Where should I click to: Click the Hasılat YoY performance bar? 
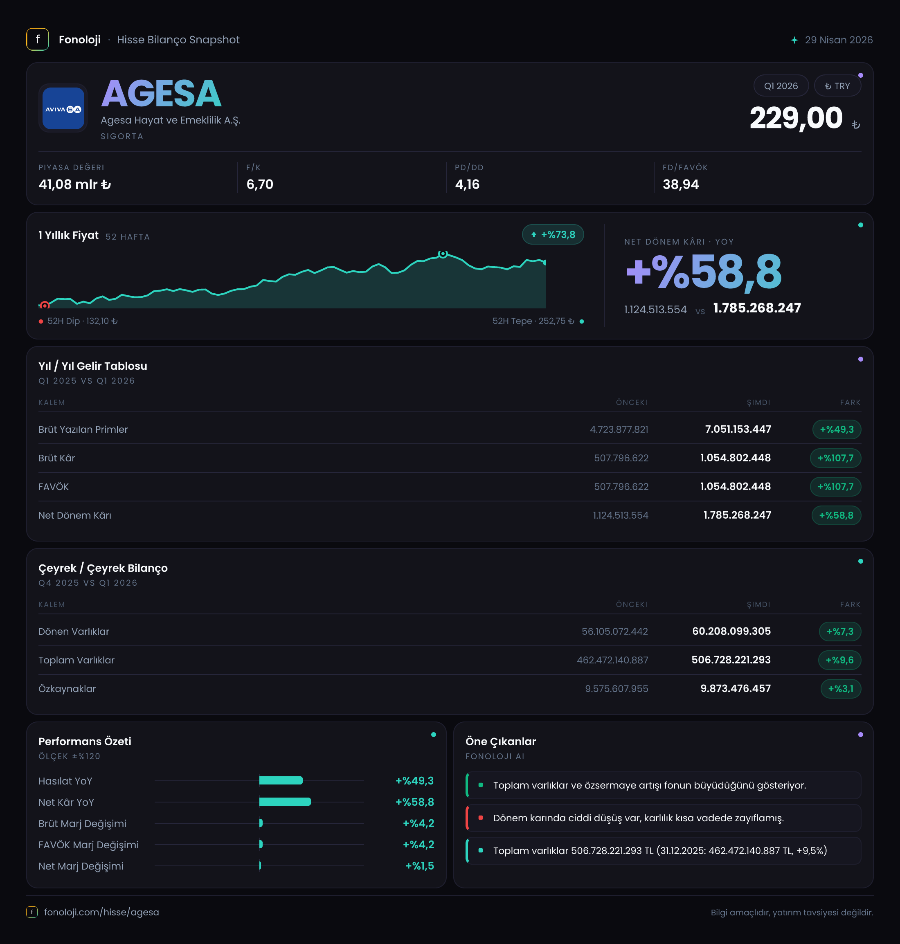click(281, 780)
